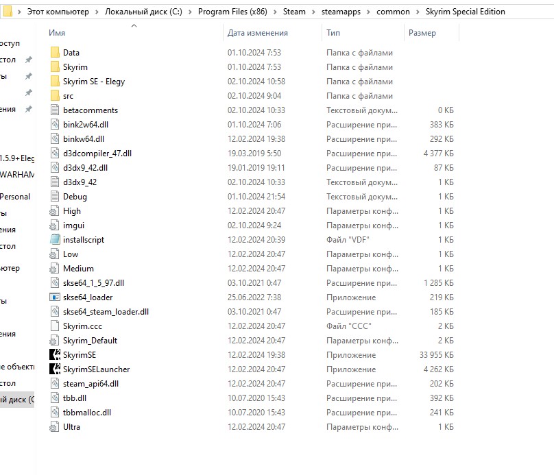Select the src folder icon
This screenshot has width=554, height=475.
pyautogui.click(x=55, y=96)
